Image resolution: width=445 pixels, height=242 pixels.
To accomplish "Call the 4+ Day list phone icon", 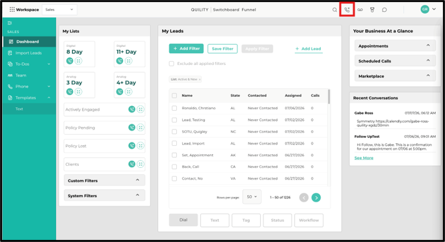I will [120, 92].
